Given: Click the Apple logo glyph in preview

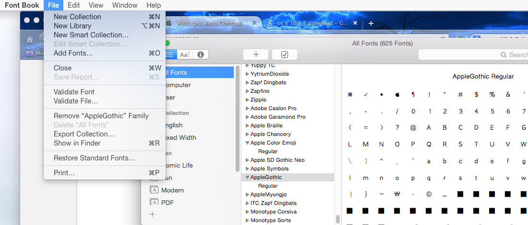Looking at the screenshot, I should (x=397, y=94).
